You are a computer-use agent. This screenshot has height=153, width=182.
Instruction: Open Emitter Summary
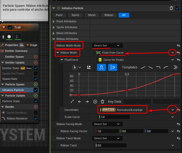[16, 51]
